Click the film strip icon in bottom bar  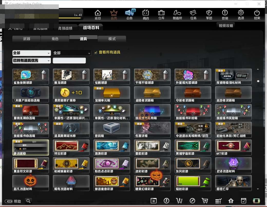pos(256,201)
